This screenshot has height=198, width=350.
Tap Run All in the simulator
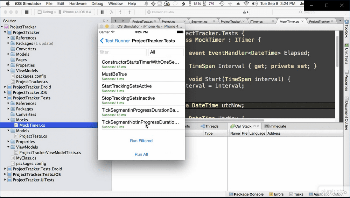pos(141,155)
